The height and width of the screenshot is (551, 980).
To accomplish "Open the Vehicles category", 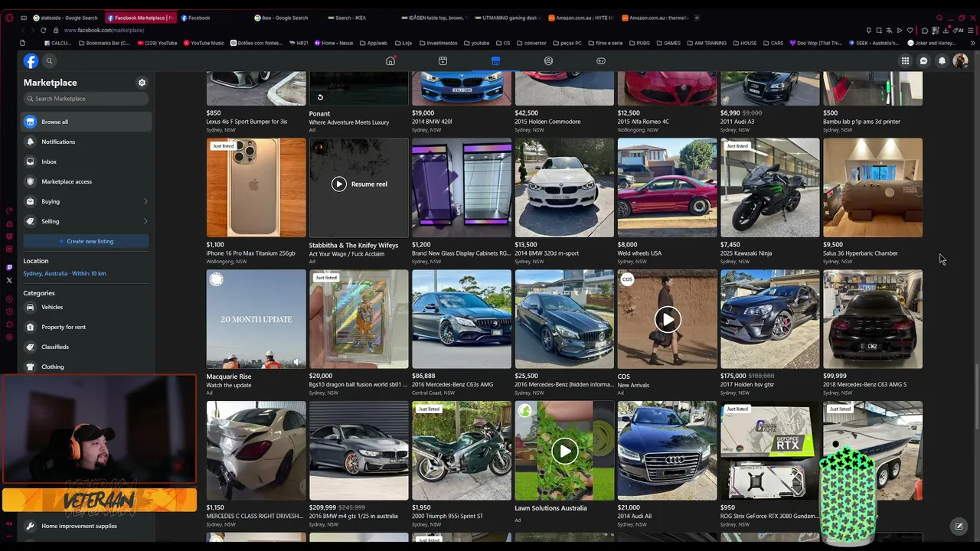I will (86, 307).
